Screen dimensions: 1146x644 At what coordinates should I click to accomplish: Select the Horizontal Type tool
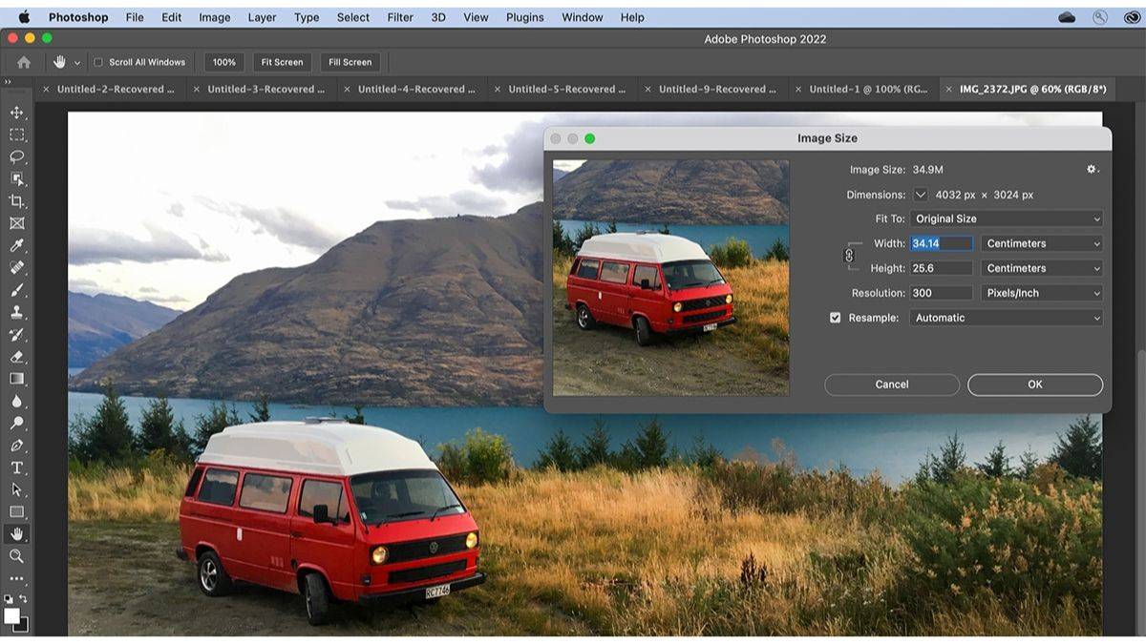(x=17, y=467)
